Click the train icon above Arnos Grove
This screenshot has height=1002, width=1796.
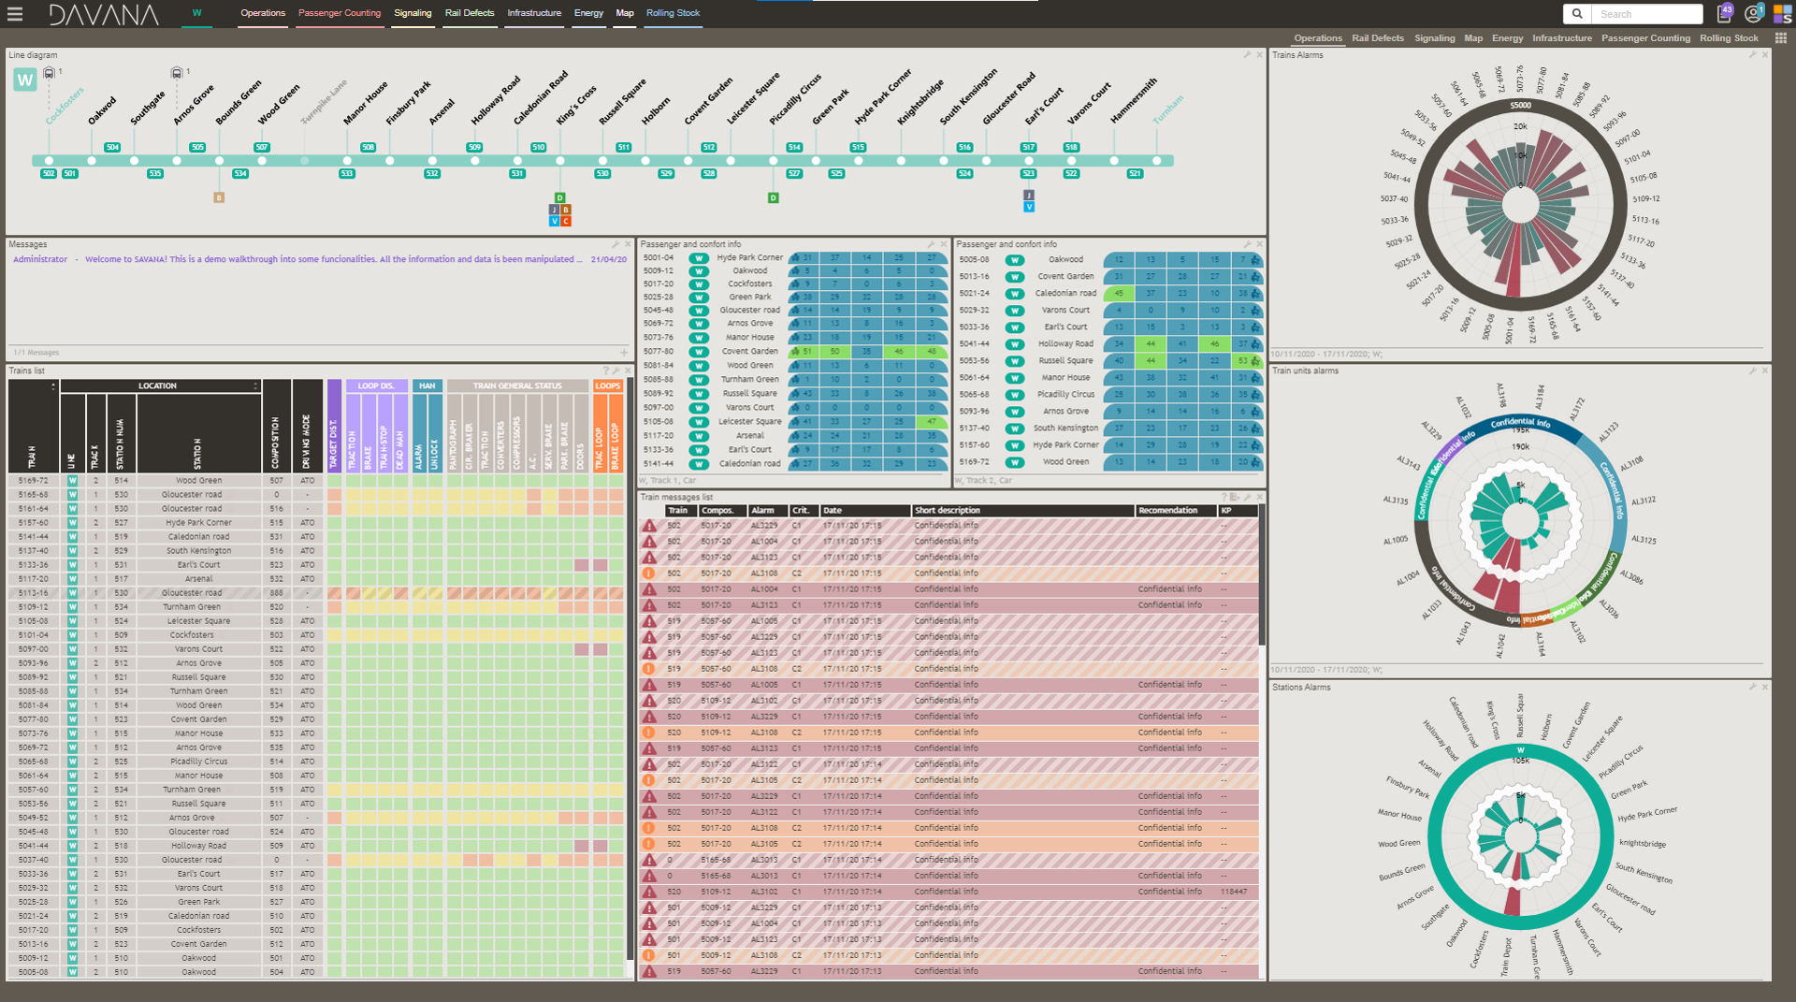point(177,72)
